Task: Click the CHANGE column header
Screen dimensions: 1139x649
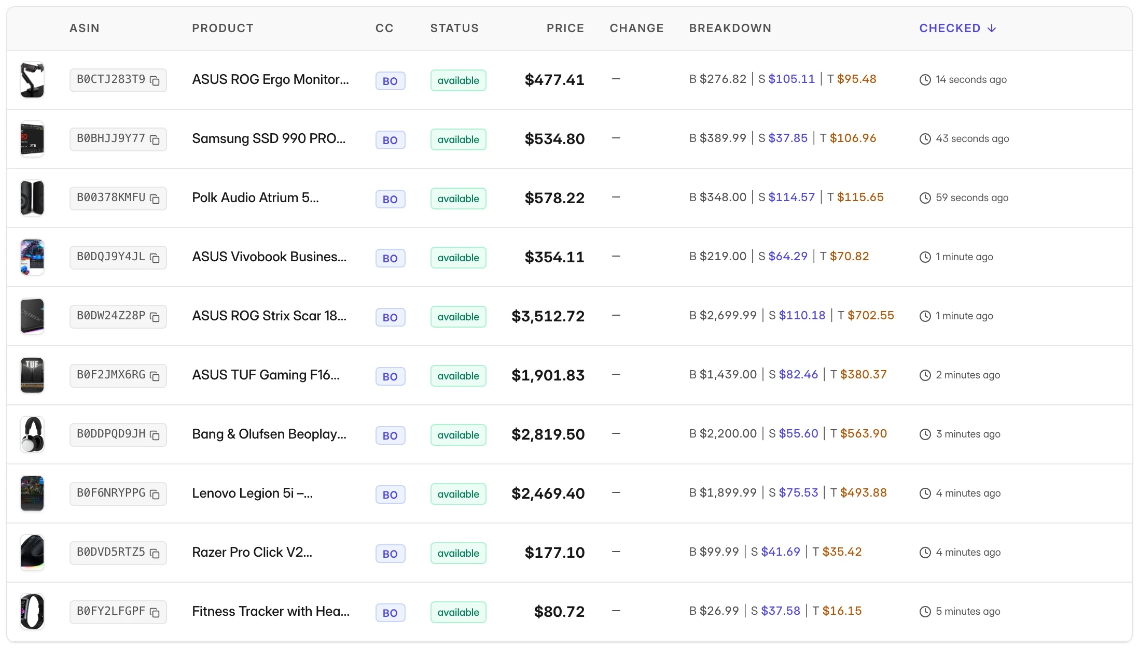Action: click(636, 28)
